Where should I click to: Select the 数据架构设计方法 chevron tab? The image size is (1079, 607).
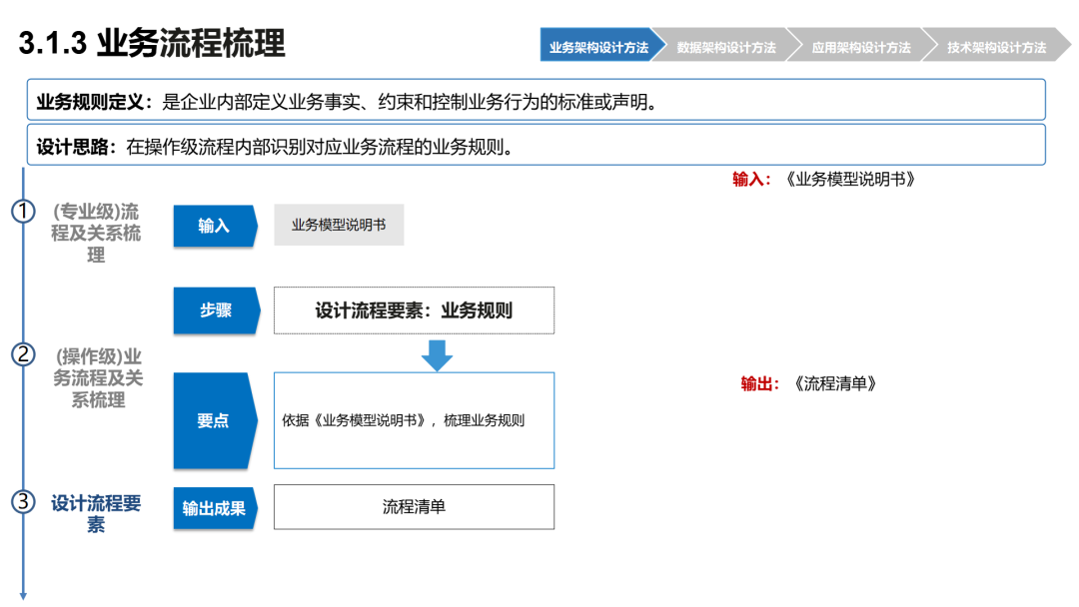726,45
